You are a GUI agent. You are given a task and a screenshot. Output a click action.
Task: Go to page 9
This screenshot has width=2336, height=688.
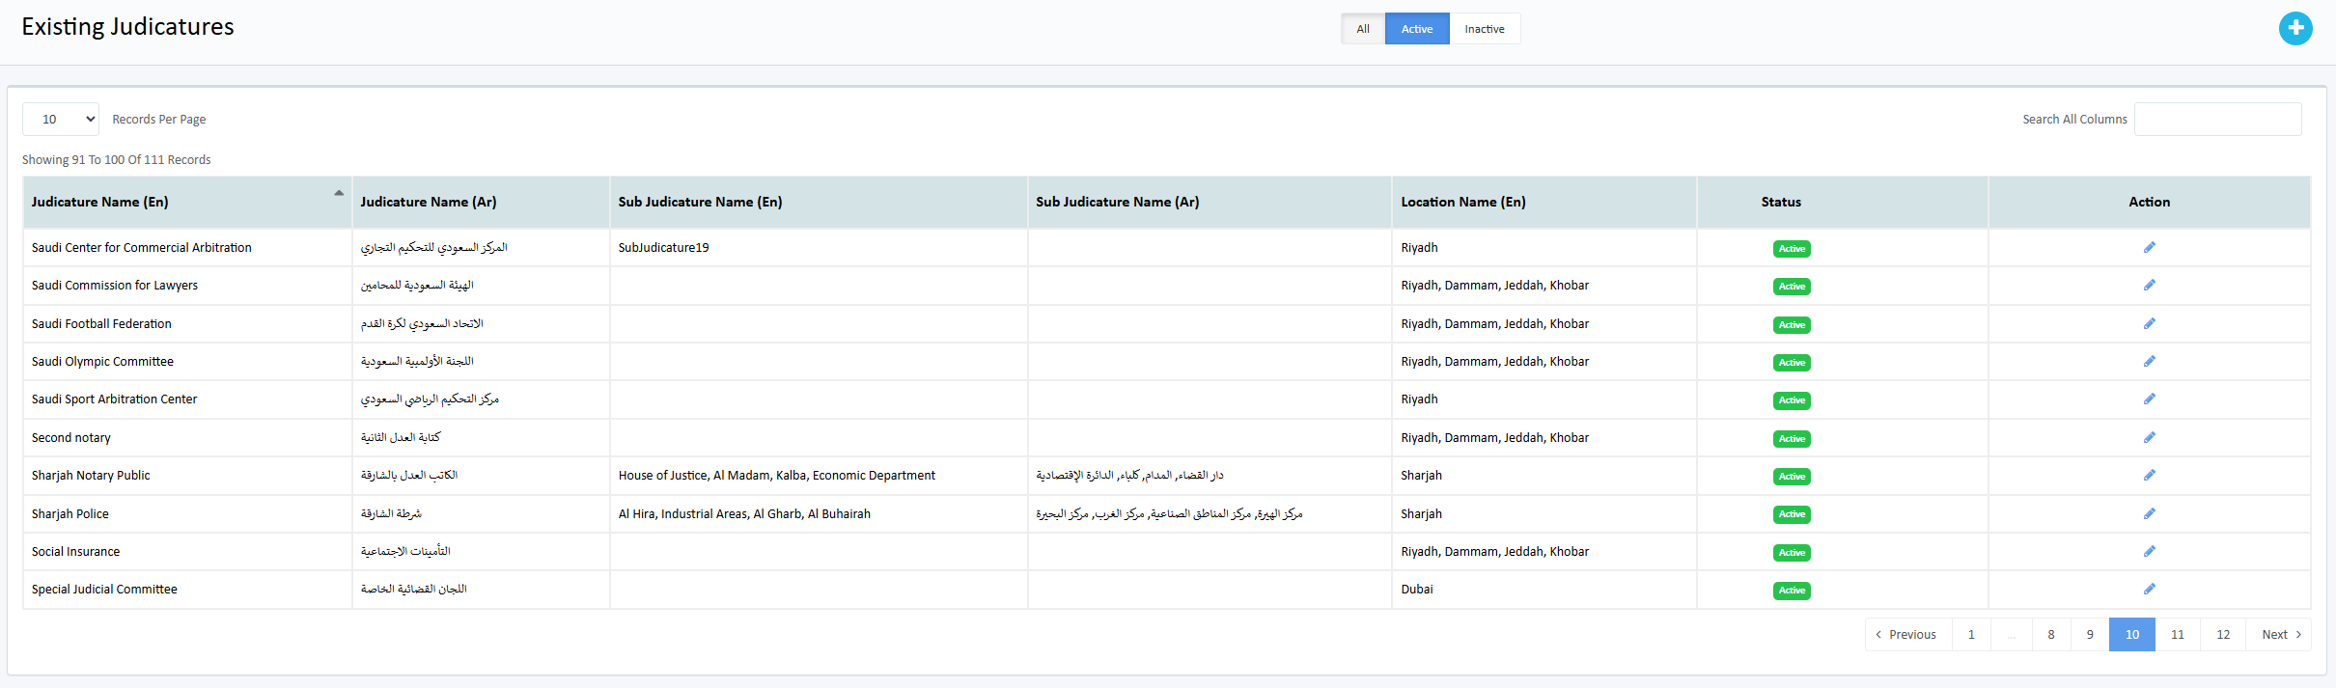[2090, 635]
